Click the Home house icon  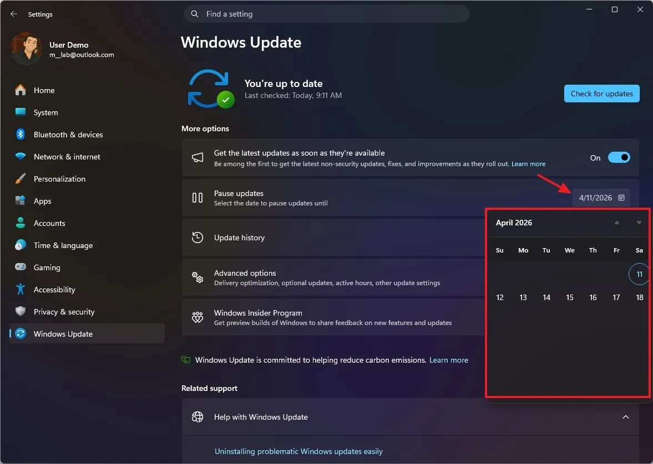tap(21, 90)
